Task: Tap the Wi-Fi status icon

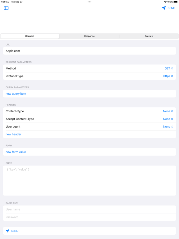Action: click(x=165, y=2)
